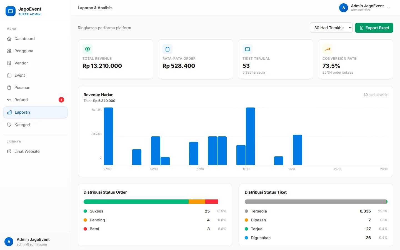Click the Rp 13.210.000 total revenue value

point(102,66)
